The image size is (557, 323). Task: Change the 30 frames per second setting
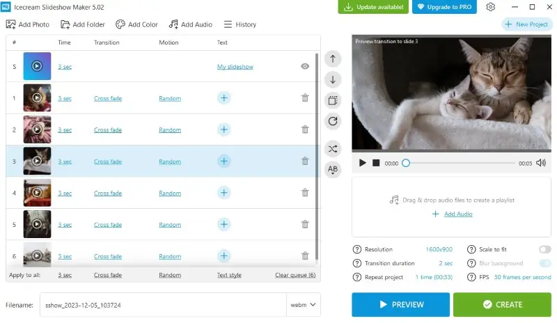coord(522,277)
